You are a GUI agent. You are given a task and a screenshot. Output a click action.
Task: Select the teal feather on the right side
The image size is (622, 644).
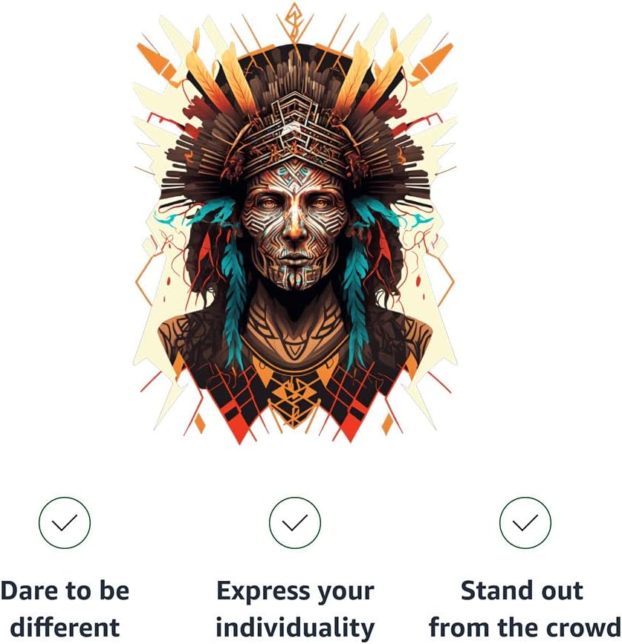(x=355, y=287)
